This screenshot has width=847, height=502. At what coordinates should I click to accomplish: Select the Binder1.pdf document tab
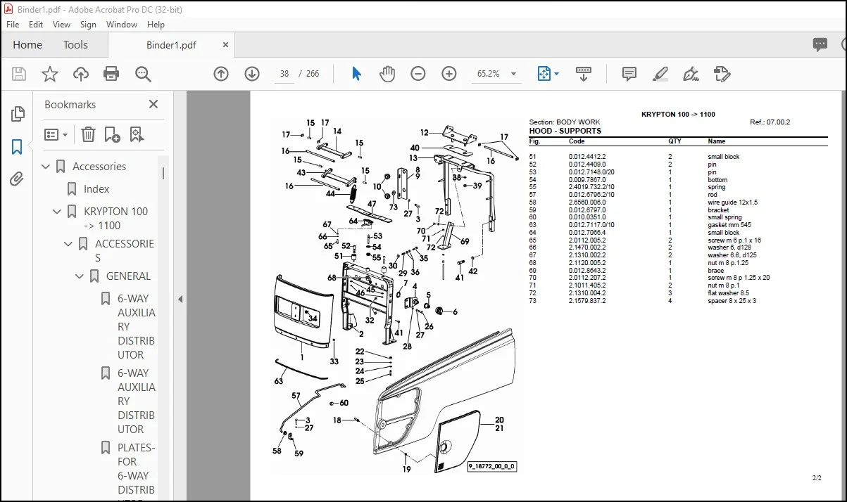click(171, 45)
